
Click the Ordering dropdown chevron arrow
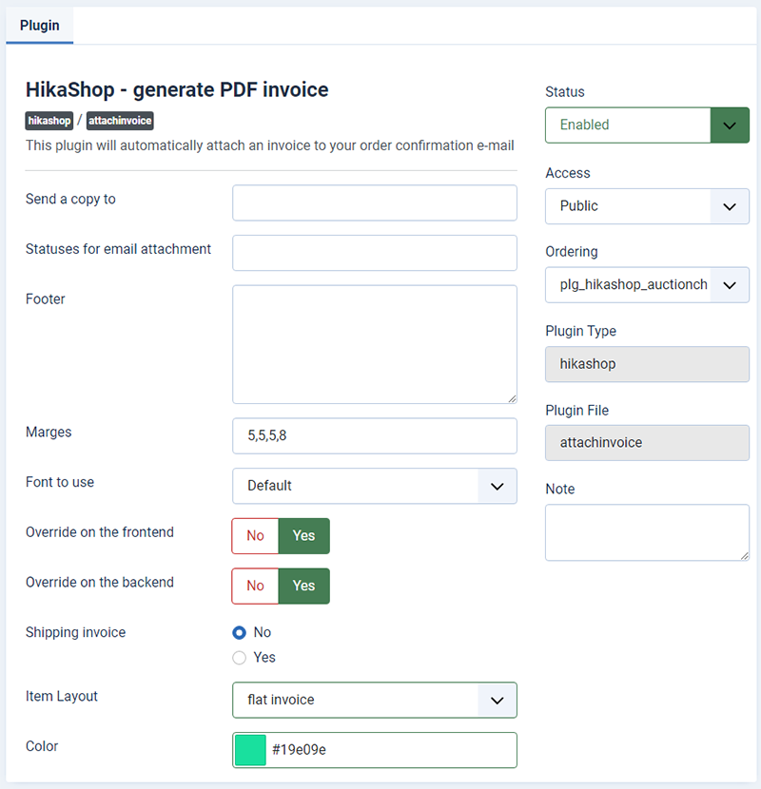[730, 285]
